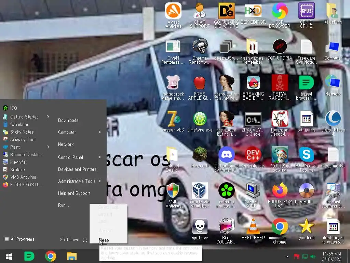Open FURRY FOX UWU desktop icon
The image size is (350, 263).
(280, 195)
